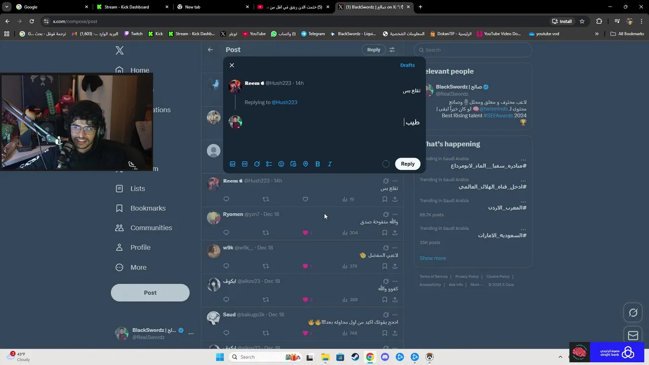This screenshot has width=649, height=365.
Task: View analytics for ايكوف's reply with 388 views
Action: (350, 300)
